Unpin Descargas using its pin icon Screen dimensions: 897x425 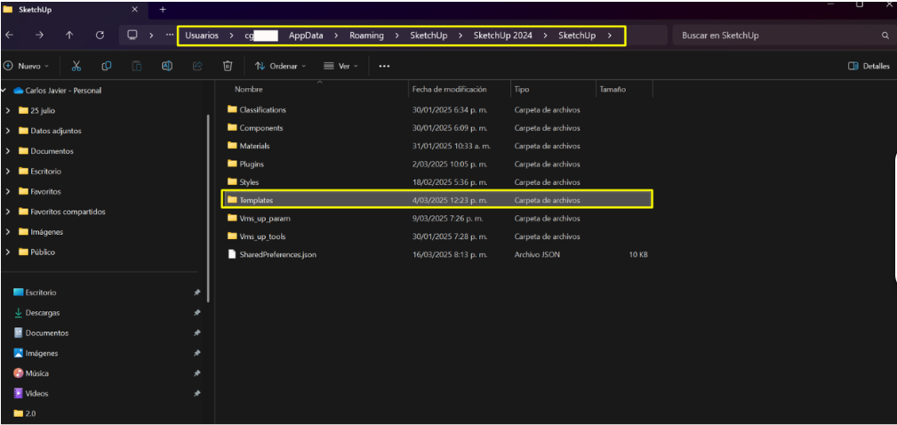pos(196,313)
